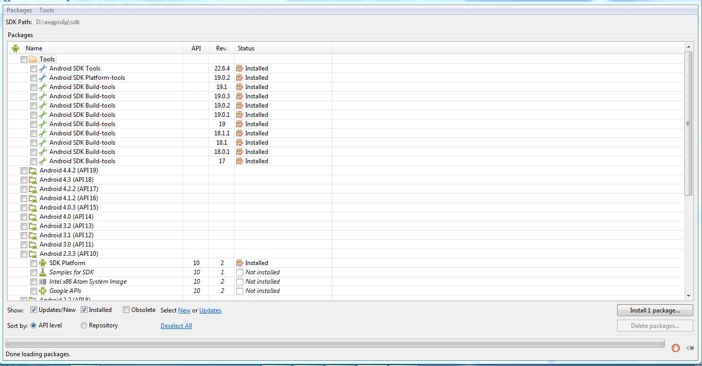The width and height of the screenshot is (702, 366).
Task: Open the Tools menu
Action: click(46, 10)
